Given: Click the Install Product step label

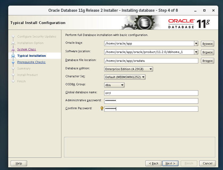Looking at the screenshot, I should [x=27, y=75].
